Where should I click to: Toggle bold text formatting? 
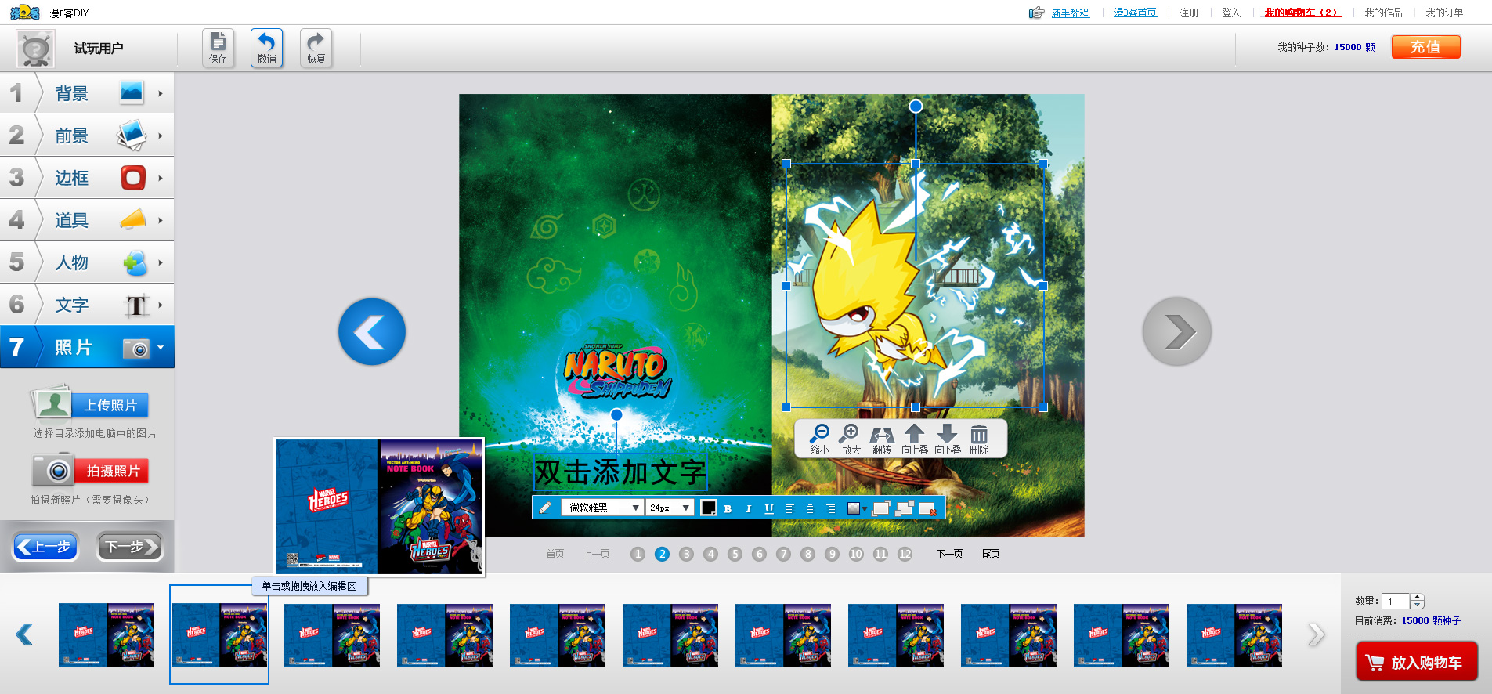728,508
